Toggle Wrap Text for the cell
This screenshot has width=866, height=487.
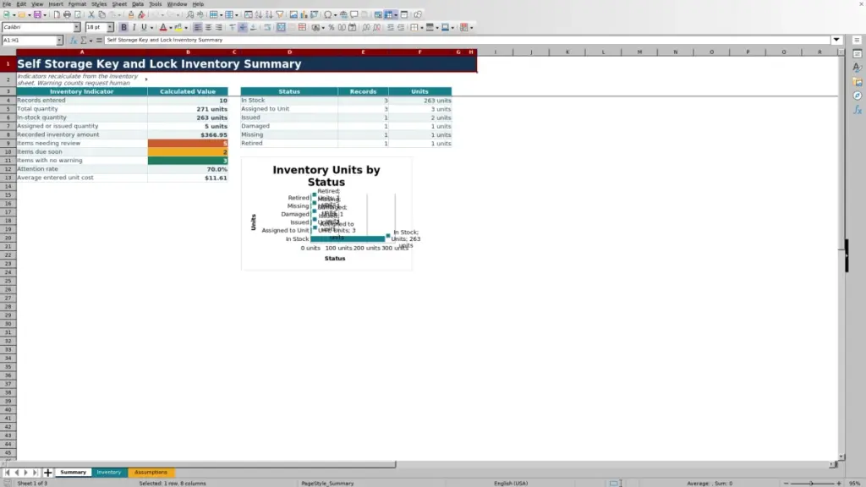(x=267, y=27)
